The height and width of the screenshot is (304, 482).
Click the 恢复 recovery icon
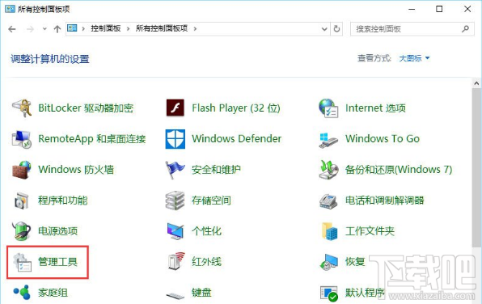click(328, 262)
